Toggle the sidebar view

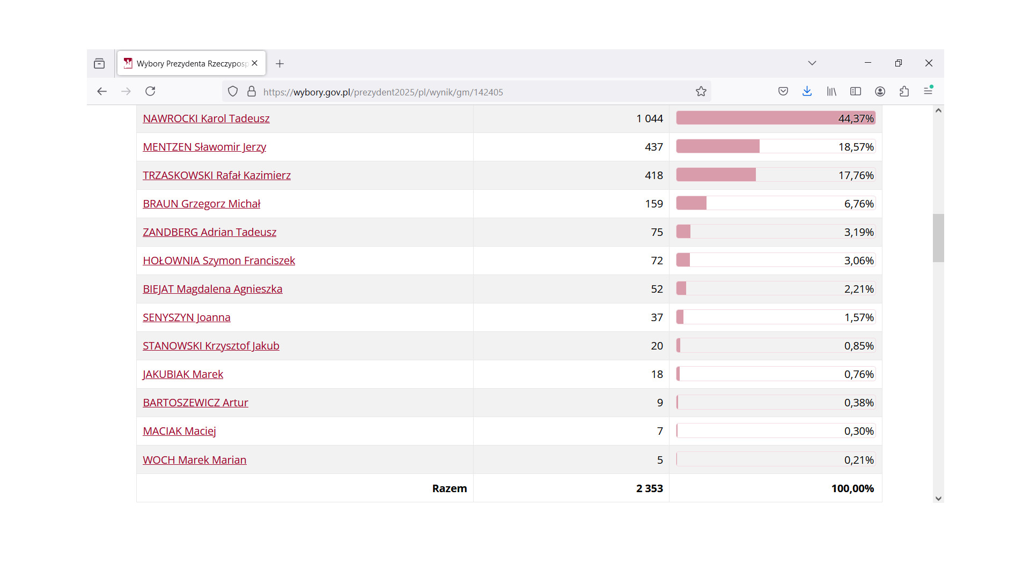856,92
